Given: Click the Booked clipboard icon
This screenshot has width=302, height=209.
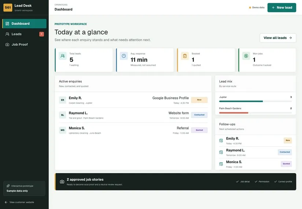Looking at the screenshot, I should coord(185,56).
